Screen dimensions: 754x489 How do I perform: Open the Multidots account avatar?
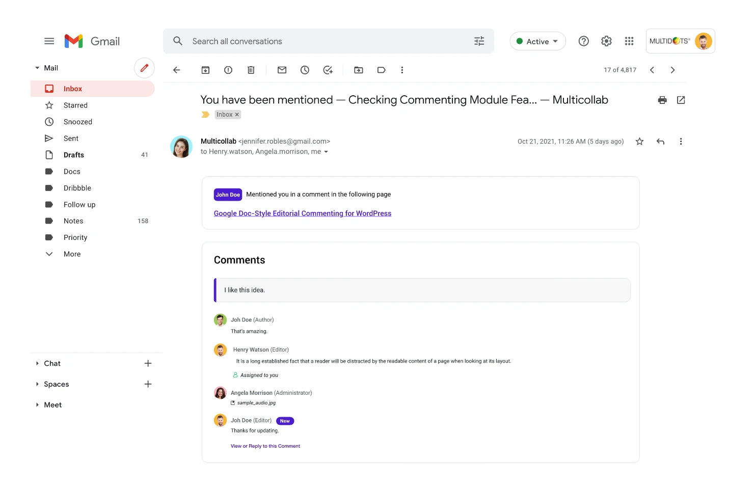[704, 41]
